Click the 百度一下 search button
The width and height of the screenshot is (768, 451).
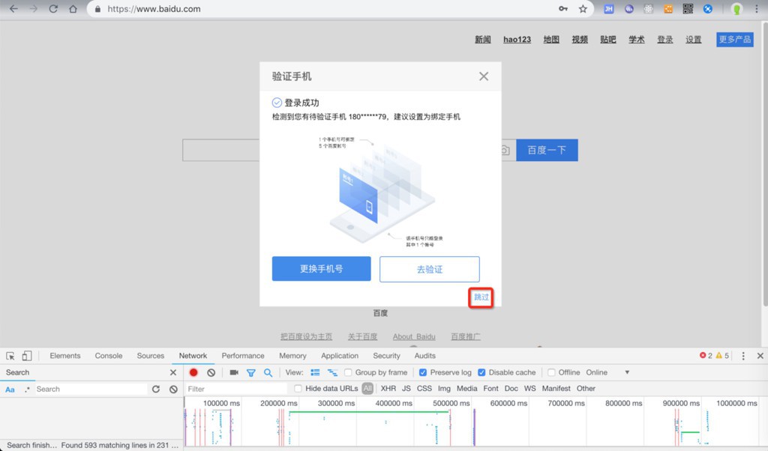(x=547, y=150)
